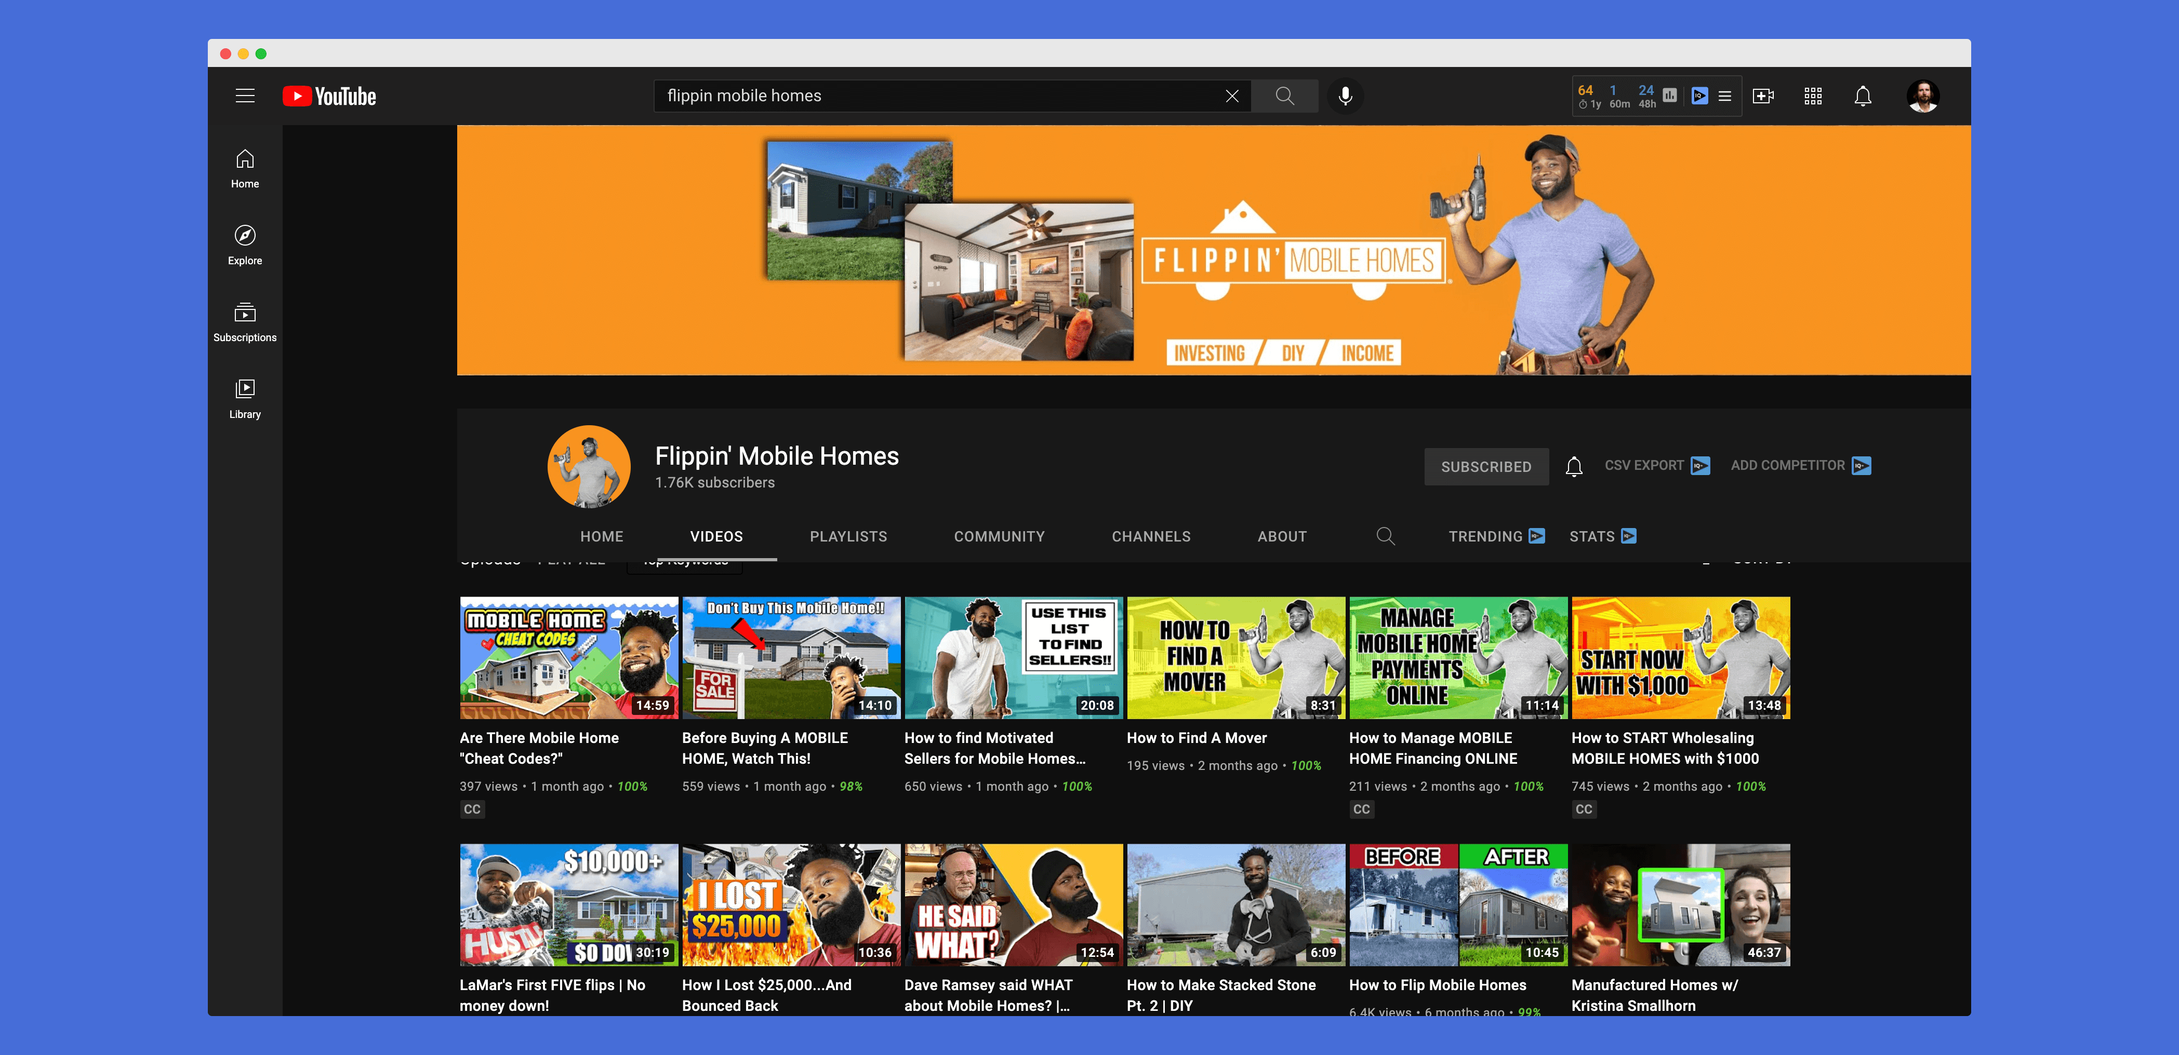Open the hamburger guide menu
The height and width of the screenshot is (1055, 2179).
(245, 96)
